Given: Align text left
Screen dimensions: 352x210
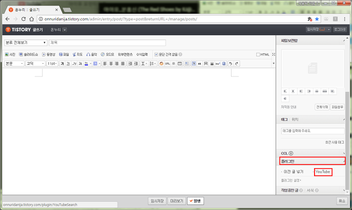Looking at the screenshot, I should [105, 64].
